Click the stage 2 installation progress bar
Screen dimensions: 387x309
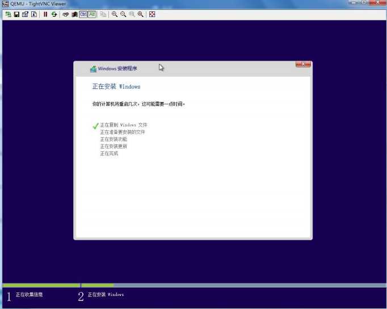pyautogui.click(x=234, y=285)
